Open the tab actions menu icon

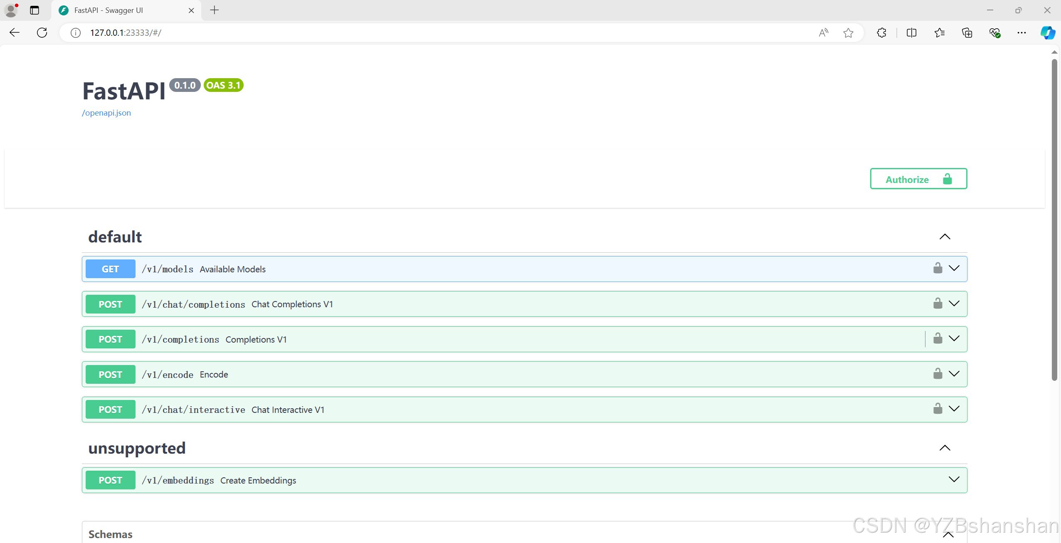[35, 10]
